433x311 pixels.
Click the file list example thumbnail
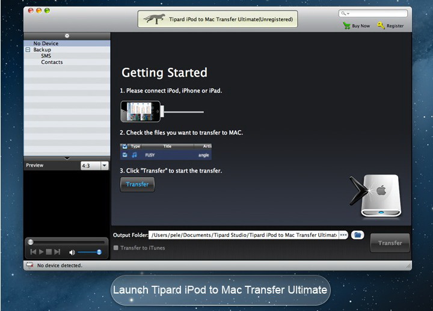coord(166,152)
